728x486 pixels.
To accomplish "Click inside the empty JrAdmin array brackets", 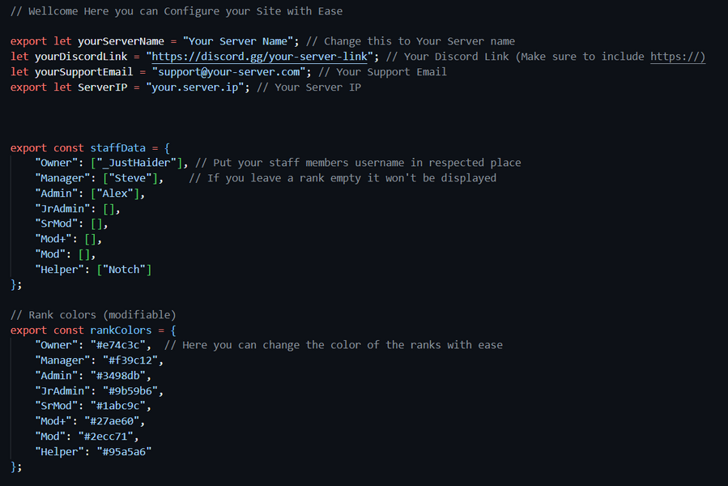I will click(109, 209).
